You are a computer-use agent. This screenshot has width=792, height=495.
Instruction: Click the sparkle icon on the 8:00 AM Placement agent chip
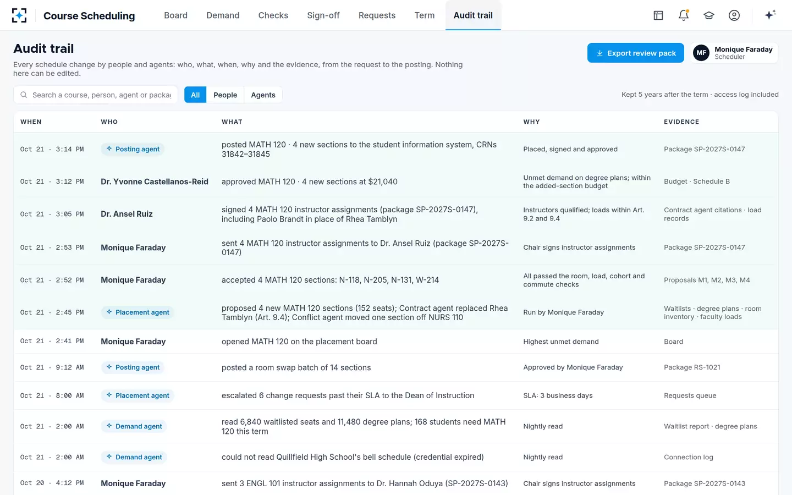109,395
